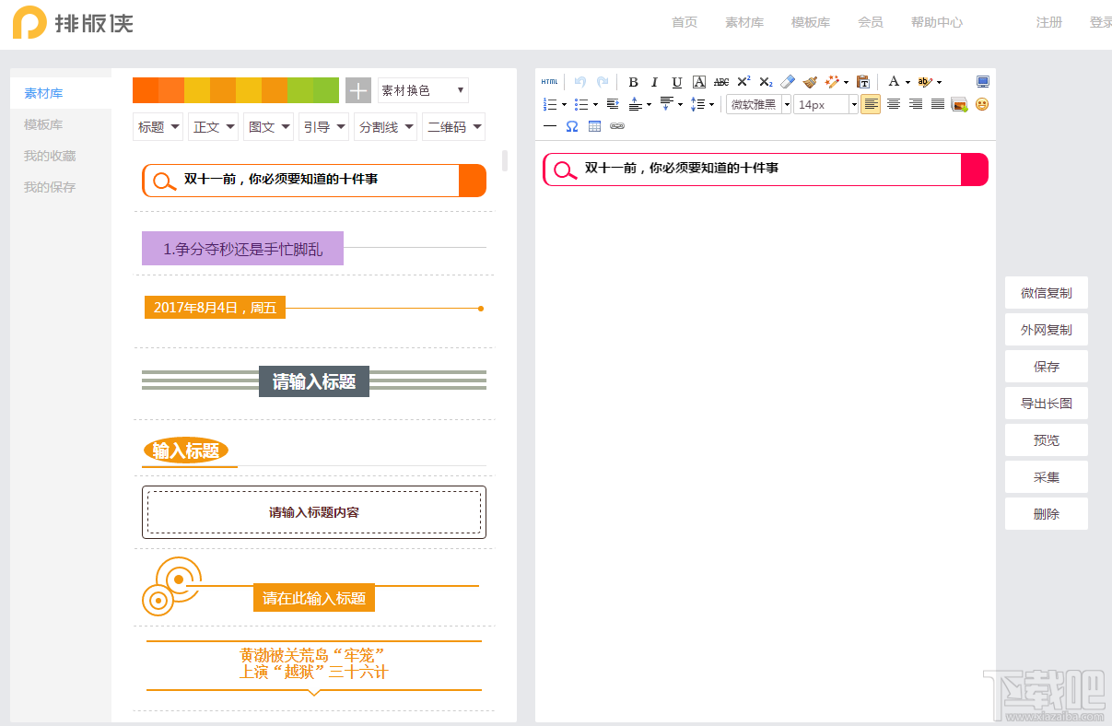Open highlight color palette dropdown arrow

(939, 82)
